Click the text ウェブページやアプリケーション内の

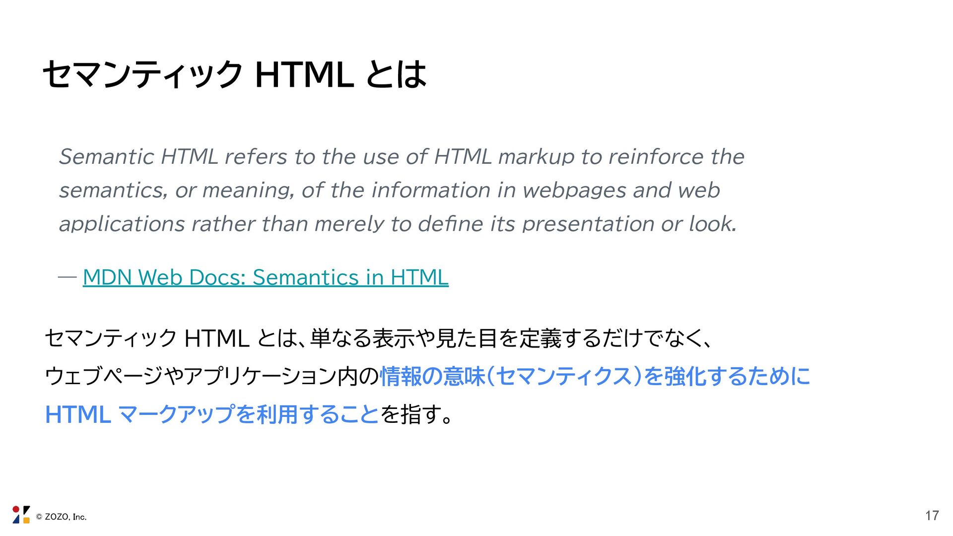pyautogui.click(x=212, y=376)
